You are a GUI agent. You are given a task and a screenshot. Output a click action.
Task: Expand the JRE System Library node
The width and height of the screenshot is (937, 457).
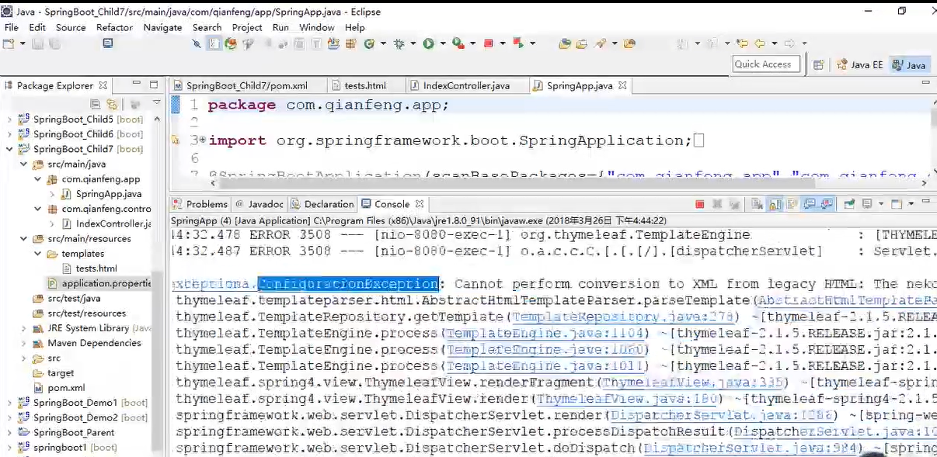tap(23, 328)
